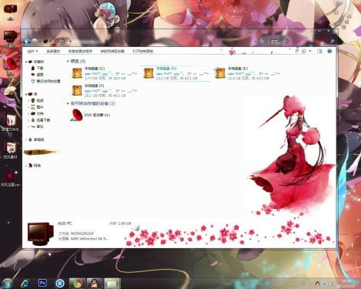Viewport: 361px width, 289px height.
Task: Select the computer monitor icon in details pane
Action: coord(40,234)
